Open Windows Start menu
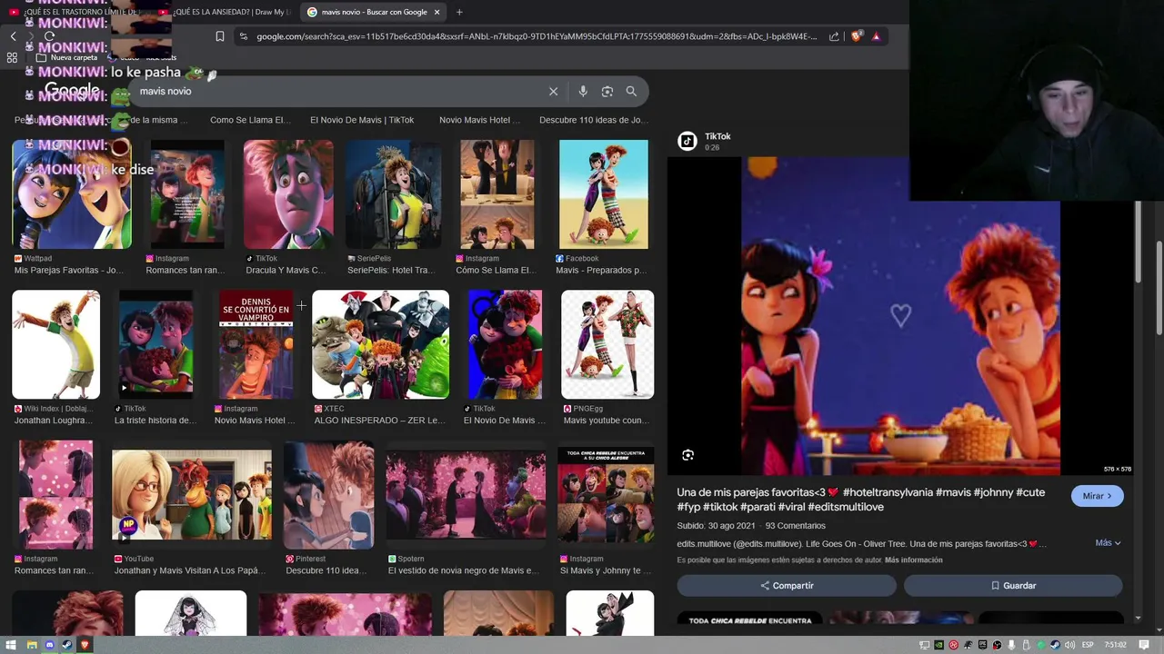The image size is (1164, 654). tap(11, 645)
